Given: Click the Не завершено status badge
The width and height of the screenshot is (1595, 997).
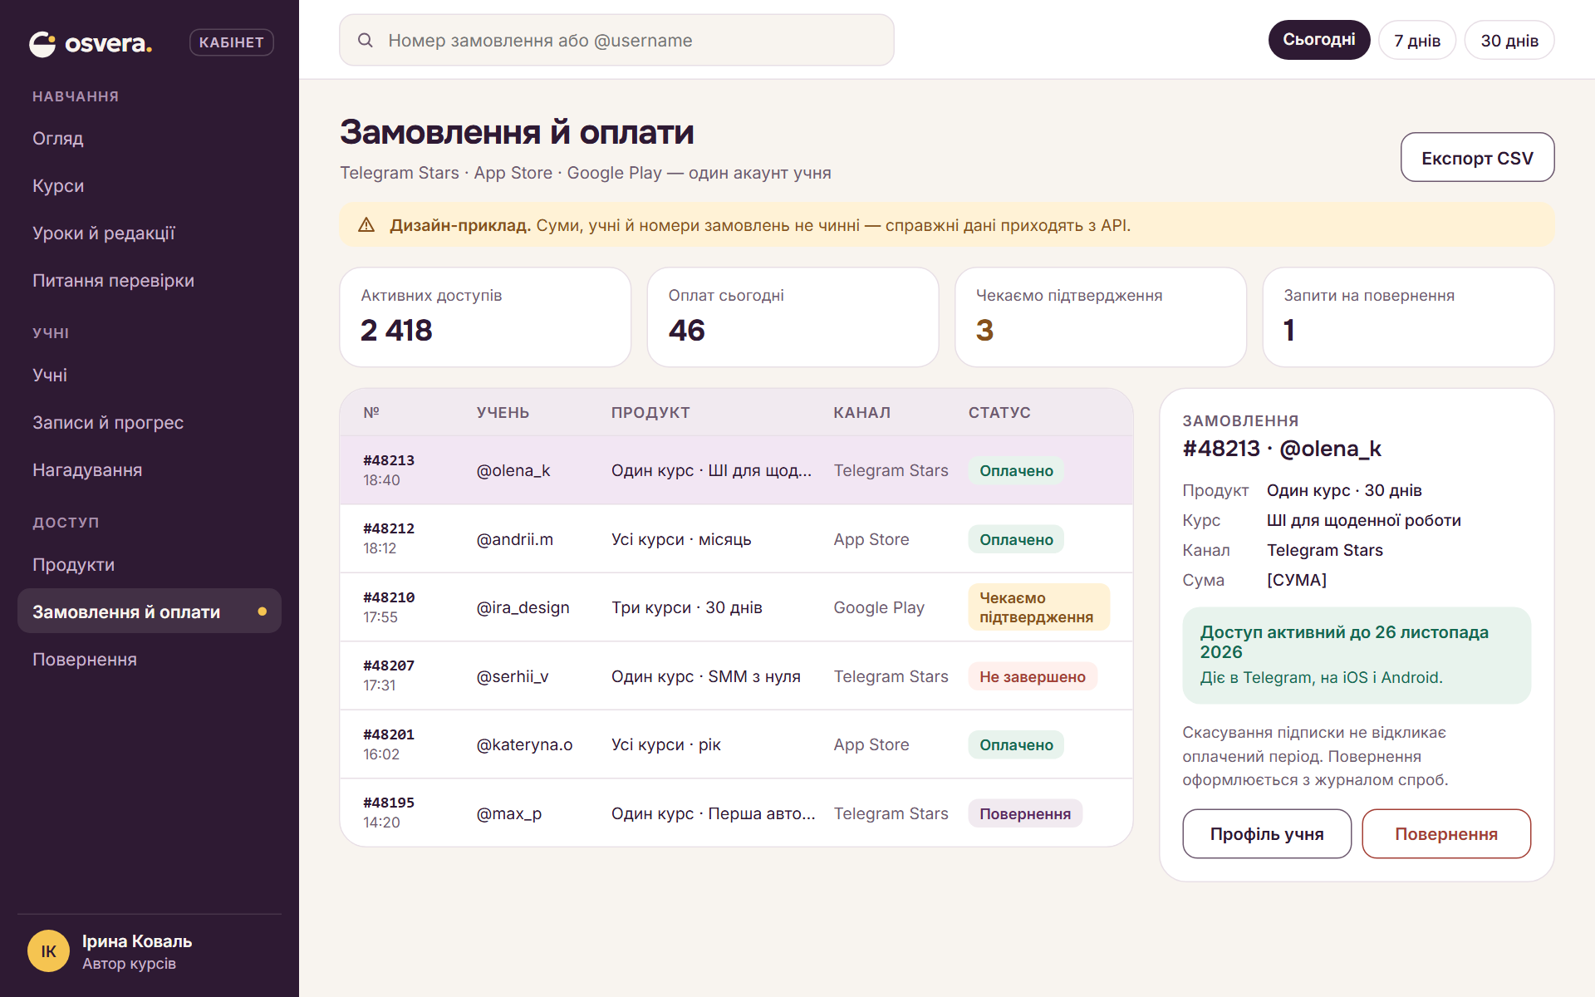Looking at the screenshot, I should click(1032, 676).
